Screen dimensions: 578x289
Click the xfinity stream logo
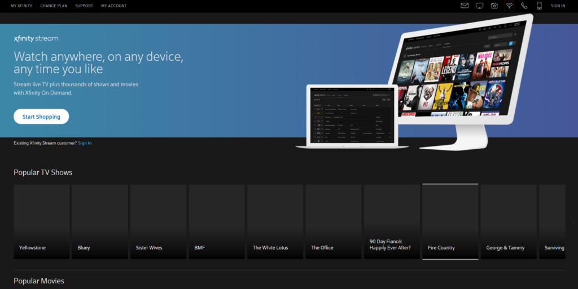[x=36, y=38]
